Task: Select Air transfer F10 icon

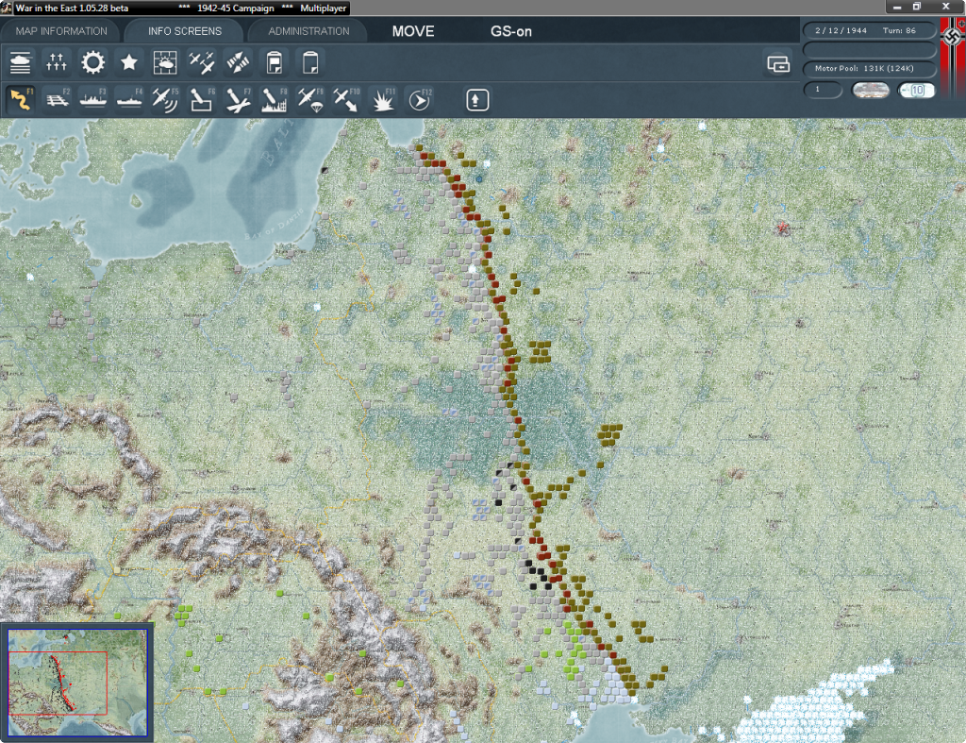Action: (x=346, y=100)
